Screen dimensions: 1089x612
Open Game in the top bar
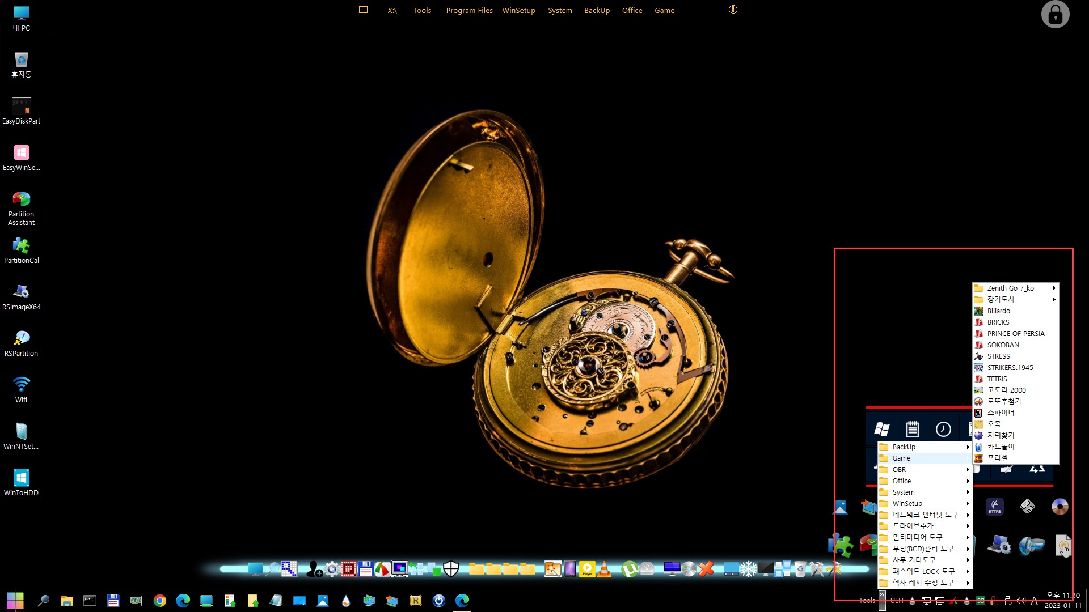664,10
